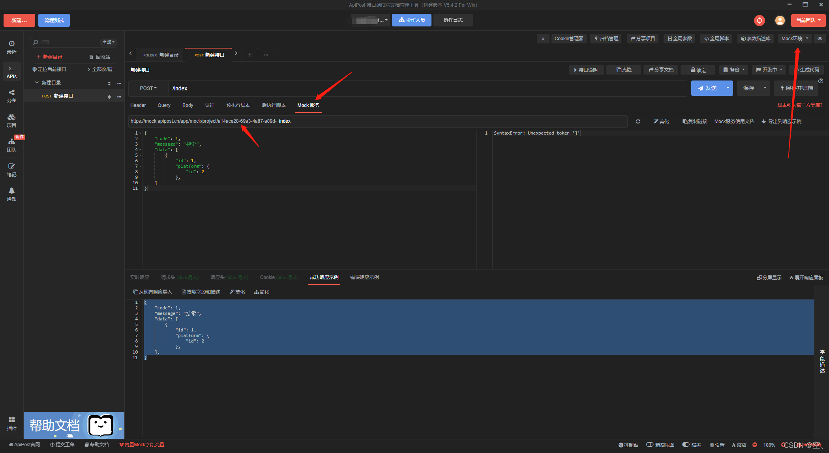
Task: Open the 笔记 notes sidebar section
Action: click(11, 170)
